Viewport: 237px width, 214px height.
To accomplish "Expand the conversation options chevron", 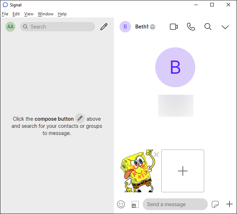I will 225,27.
